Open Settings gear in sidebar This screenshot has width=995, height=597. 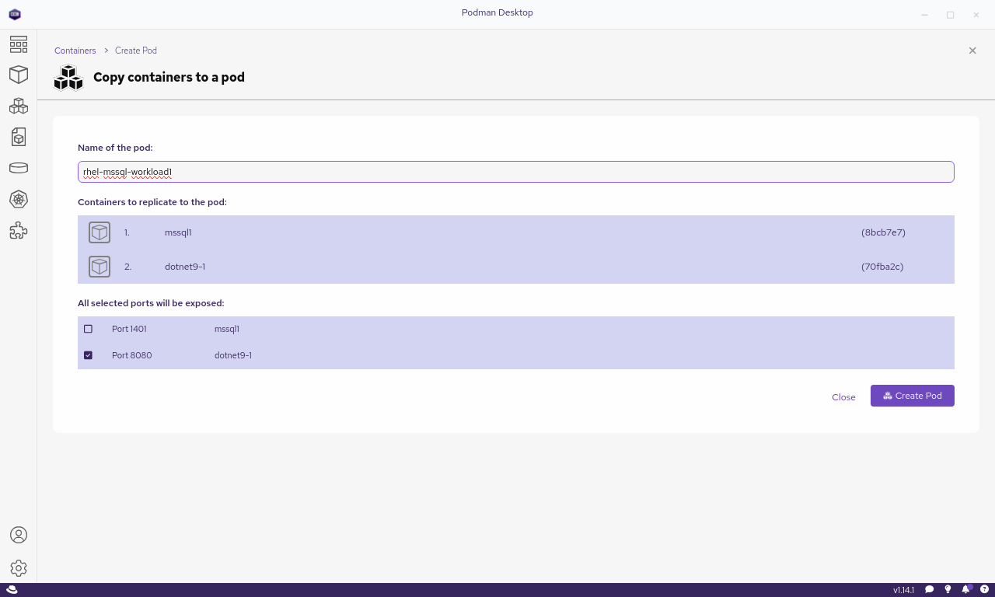(19, 568)
